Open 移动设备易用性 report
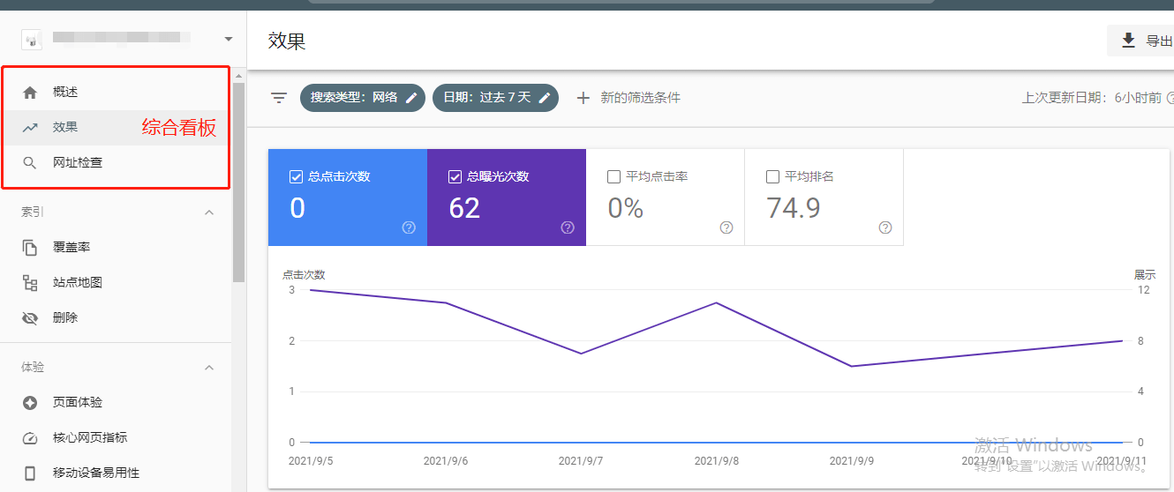Image resolution: width=1174 pixels, height=492 pixels. [x=116, y=473]
